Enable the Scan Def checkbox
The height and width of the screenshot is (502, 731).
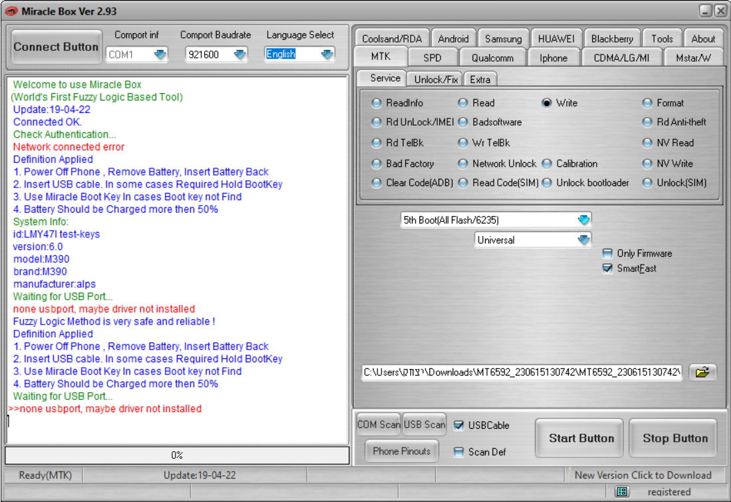(x=459, y=451)
